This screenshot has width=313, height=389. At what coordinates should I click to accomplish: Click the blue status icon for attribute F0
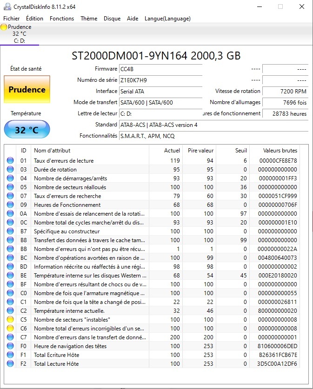[x=10, y=346]
